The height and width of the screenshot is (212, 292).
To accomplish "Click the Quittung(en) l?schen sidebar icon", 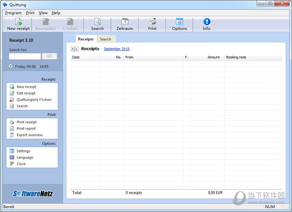I will point(12,100).
